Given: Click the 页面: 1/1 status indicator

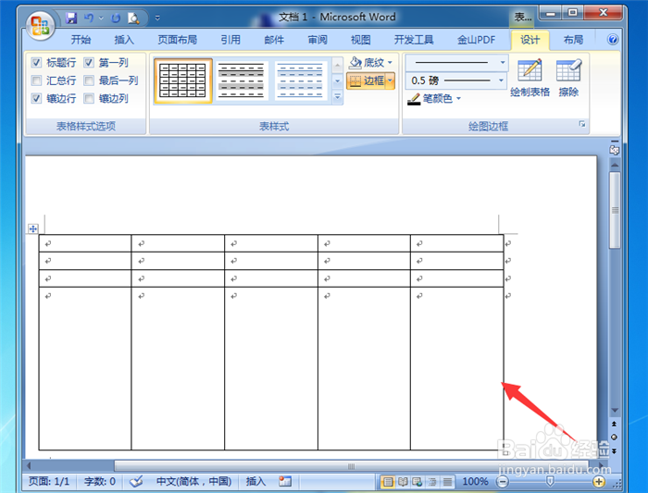Looking at the screenshot, I should pos(49,482).
